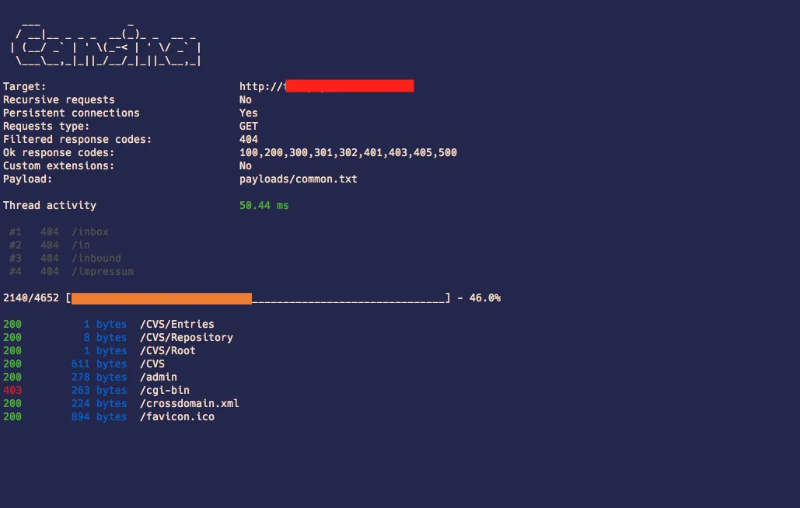This screenshot has width=800, height=508.
Task: Select the /crossdomain.xml result
Action: [121, 404]
